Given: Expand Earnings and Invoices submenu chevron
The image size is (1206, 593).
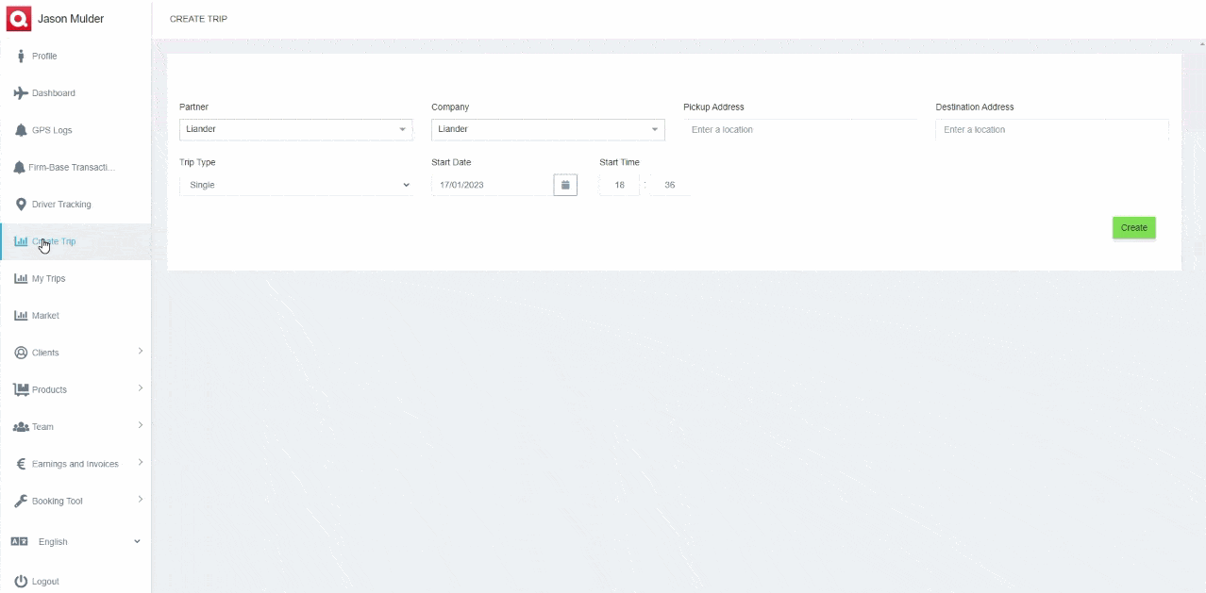Looking at the screenshot, I should coord(140,462).
